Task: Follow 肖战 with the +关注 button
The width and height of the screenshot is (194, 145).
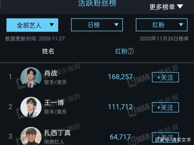Action: click(166, 78)
